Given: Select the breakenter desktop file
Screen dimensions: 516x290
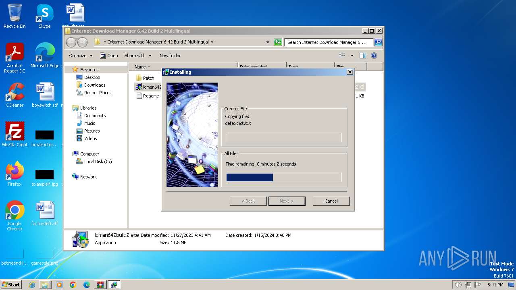Looking at the screenshot, I should [45, 138].
